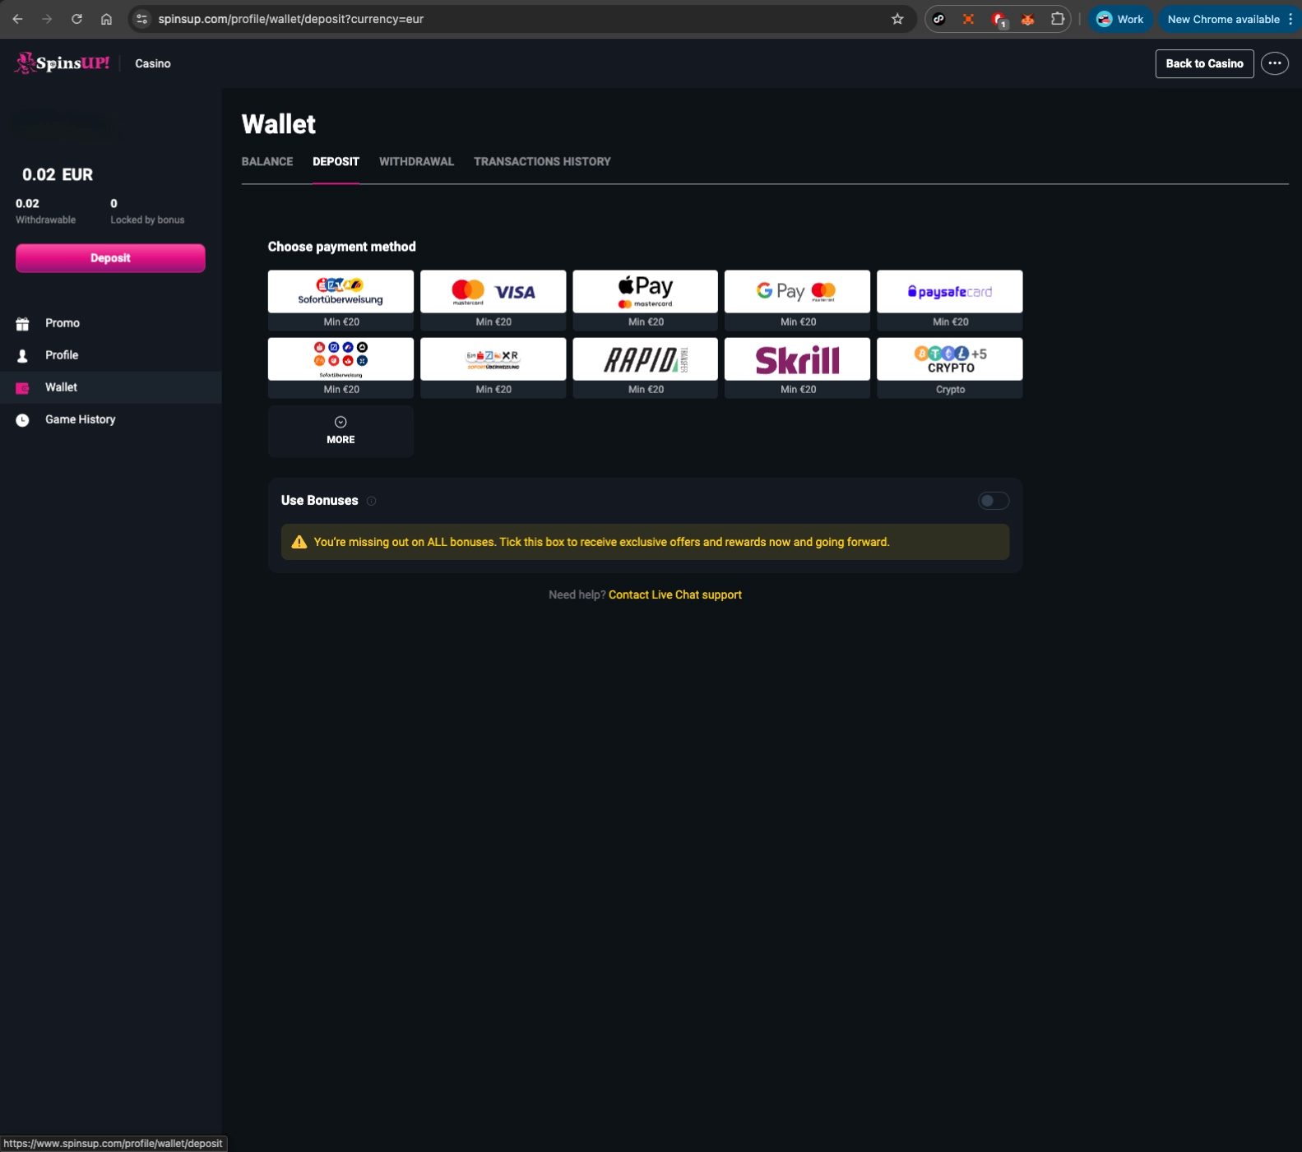The image size is (1302, 1152).
Task: Click the orange X extension icon
Action: tap(968, 19)
